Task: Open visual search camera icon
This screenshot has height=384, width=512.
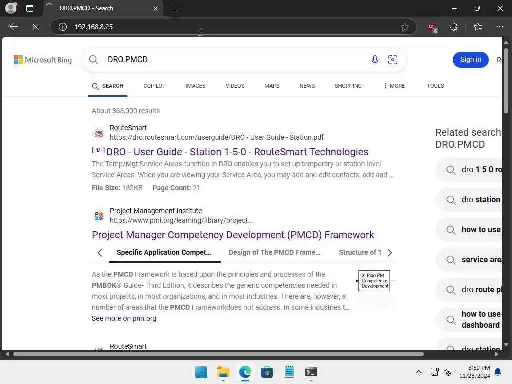Action: (x=393, y=60)
